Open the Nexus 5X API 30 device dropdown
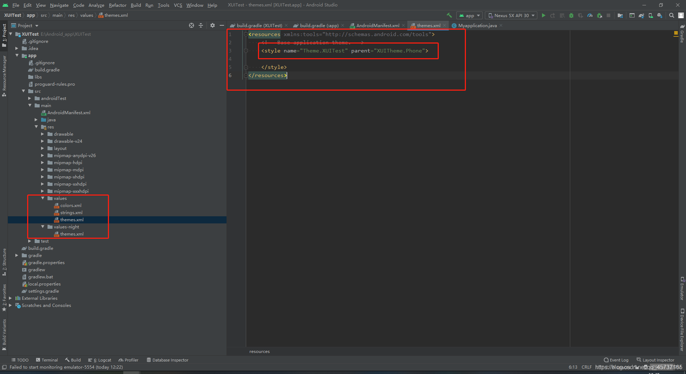This screenshot has height=374, width=686. click(511, 15)
